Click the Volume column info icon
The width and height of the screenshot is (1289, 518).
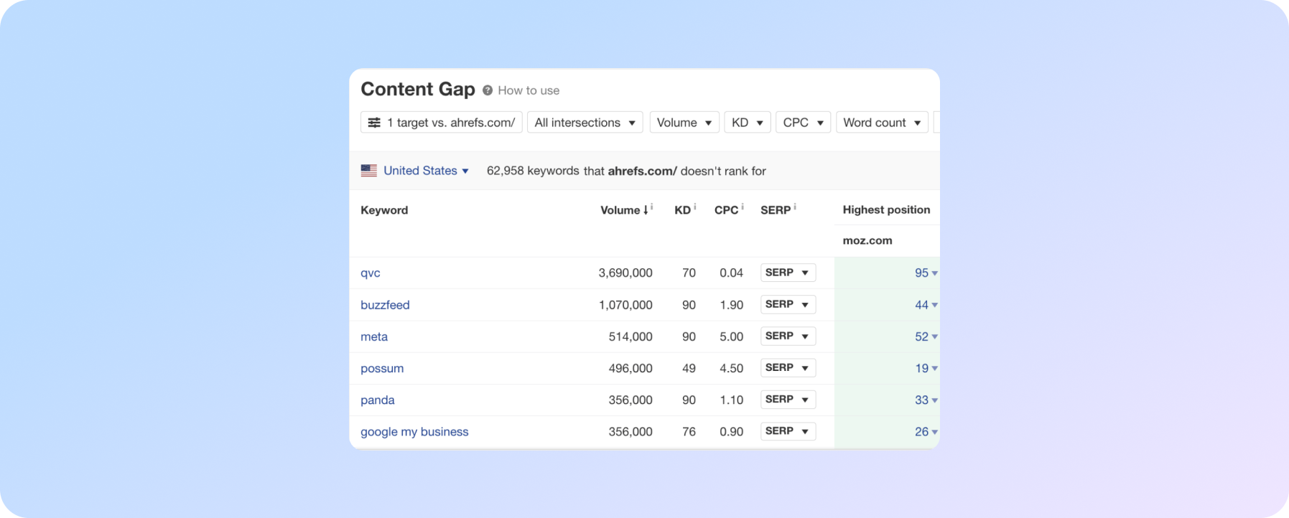(x=651, y=207)
